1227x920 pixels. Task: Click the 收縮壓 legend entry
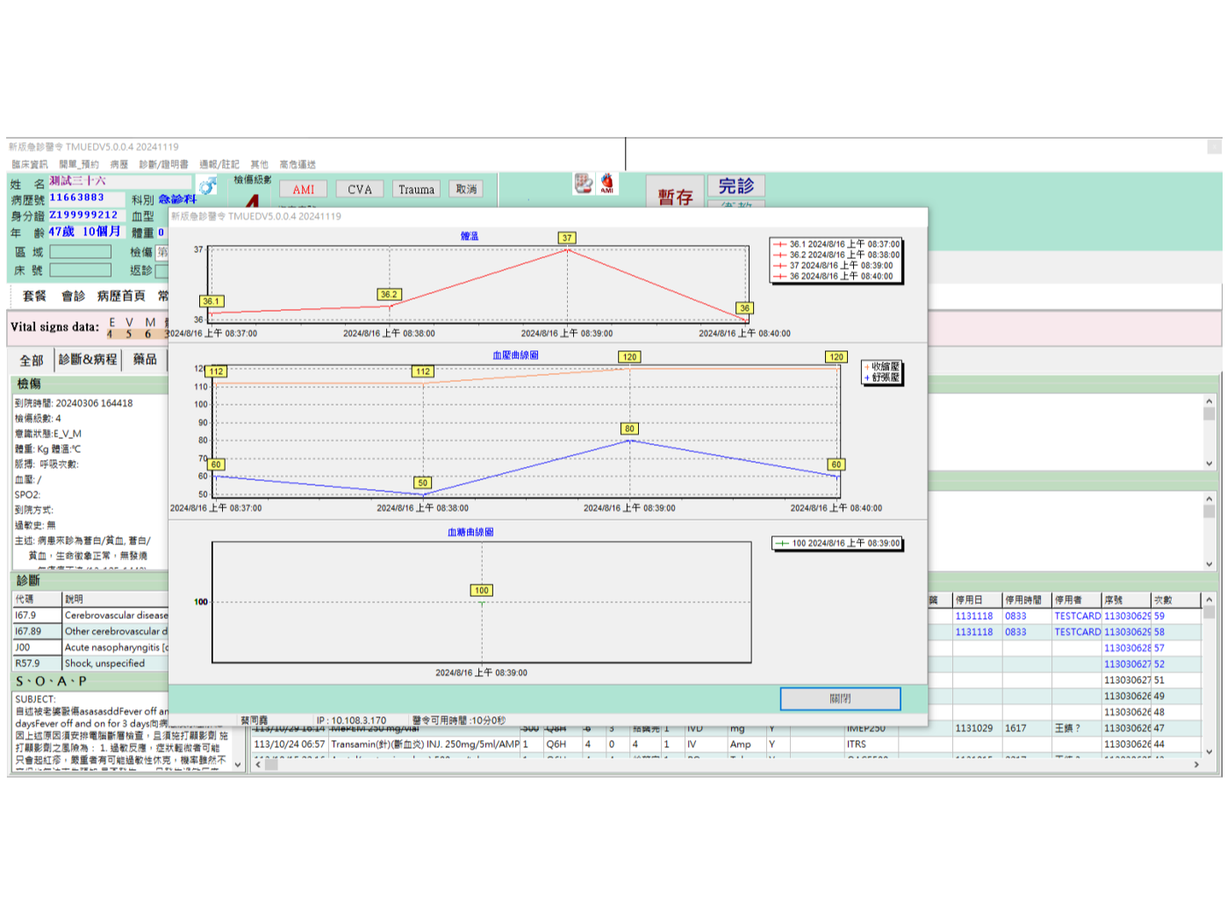pyautogui.click(x=882, y=367)
